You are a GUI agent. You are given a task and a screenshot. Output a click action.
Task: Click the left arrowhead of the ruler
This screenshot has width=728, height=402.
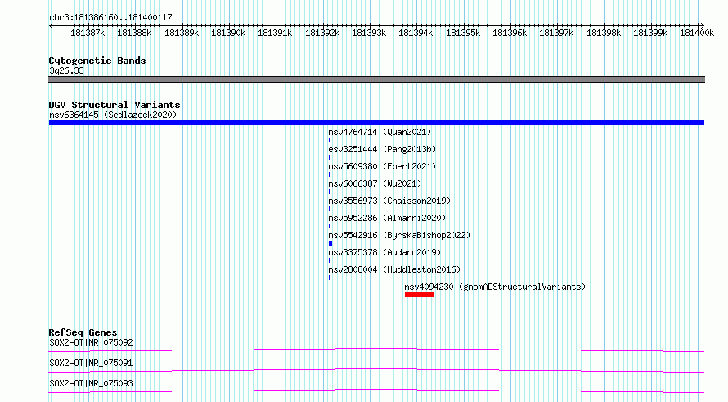[51, 25]
